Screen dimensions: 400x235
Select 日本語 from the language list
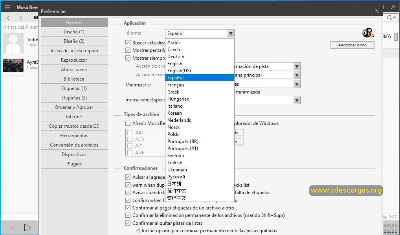[x=200, y=184]
